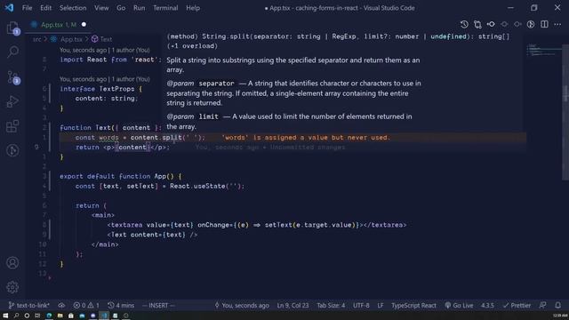The image size is (569, 320).
Task: Open the Terminal menu
Action: click(165, 8)
